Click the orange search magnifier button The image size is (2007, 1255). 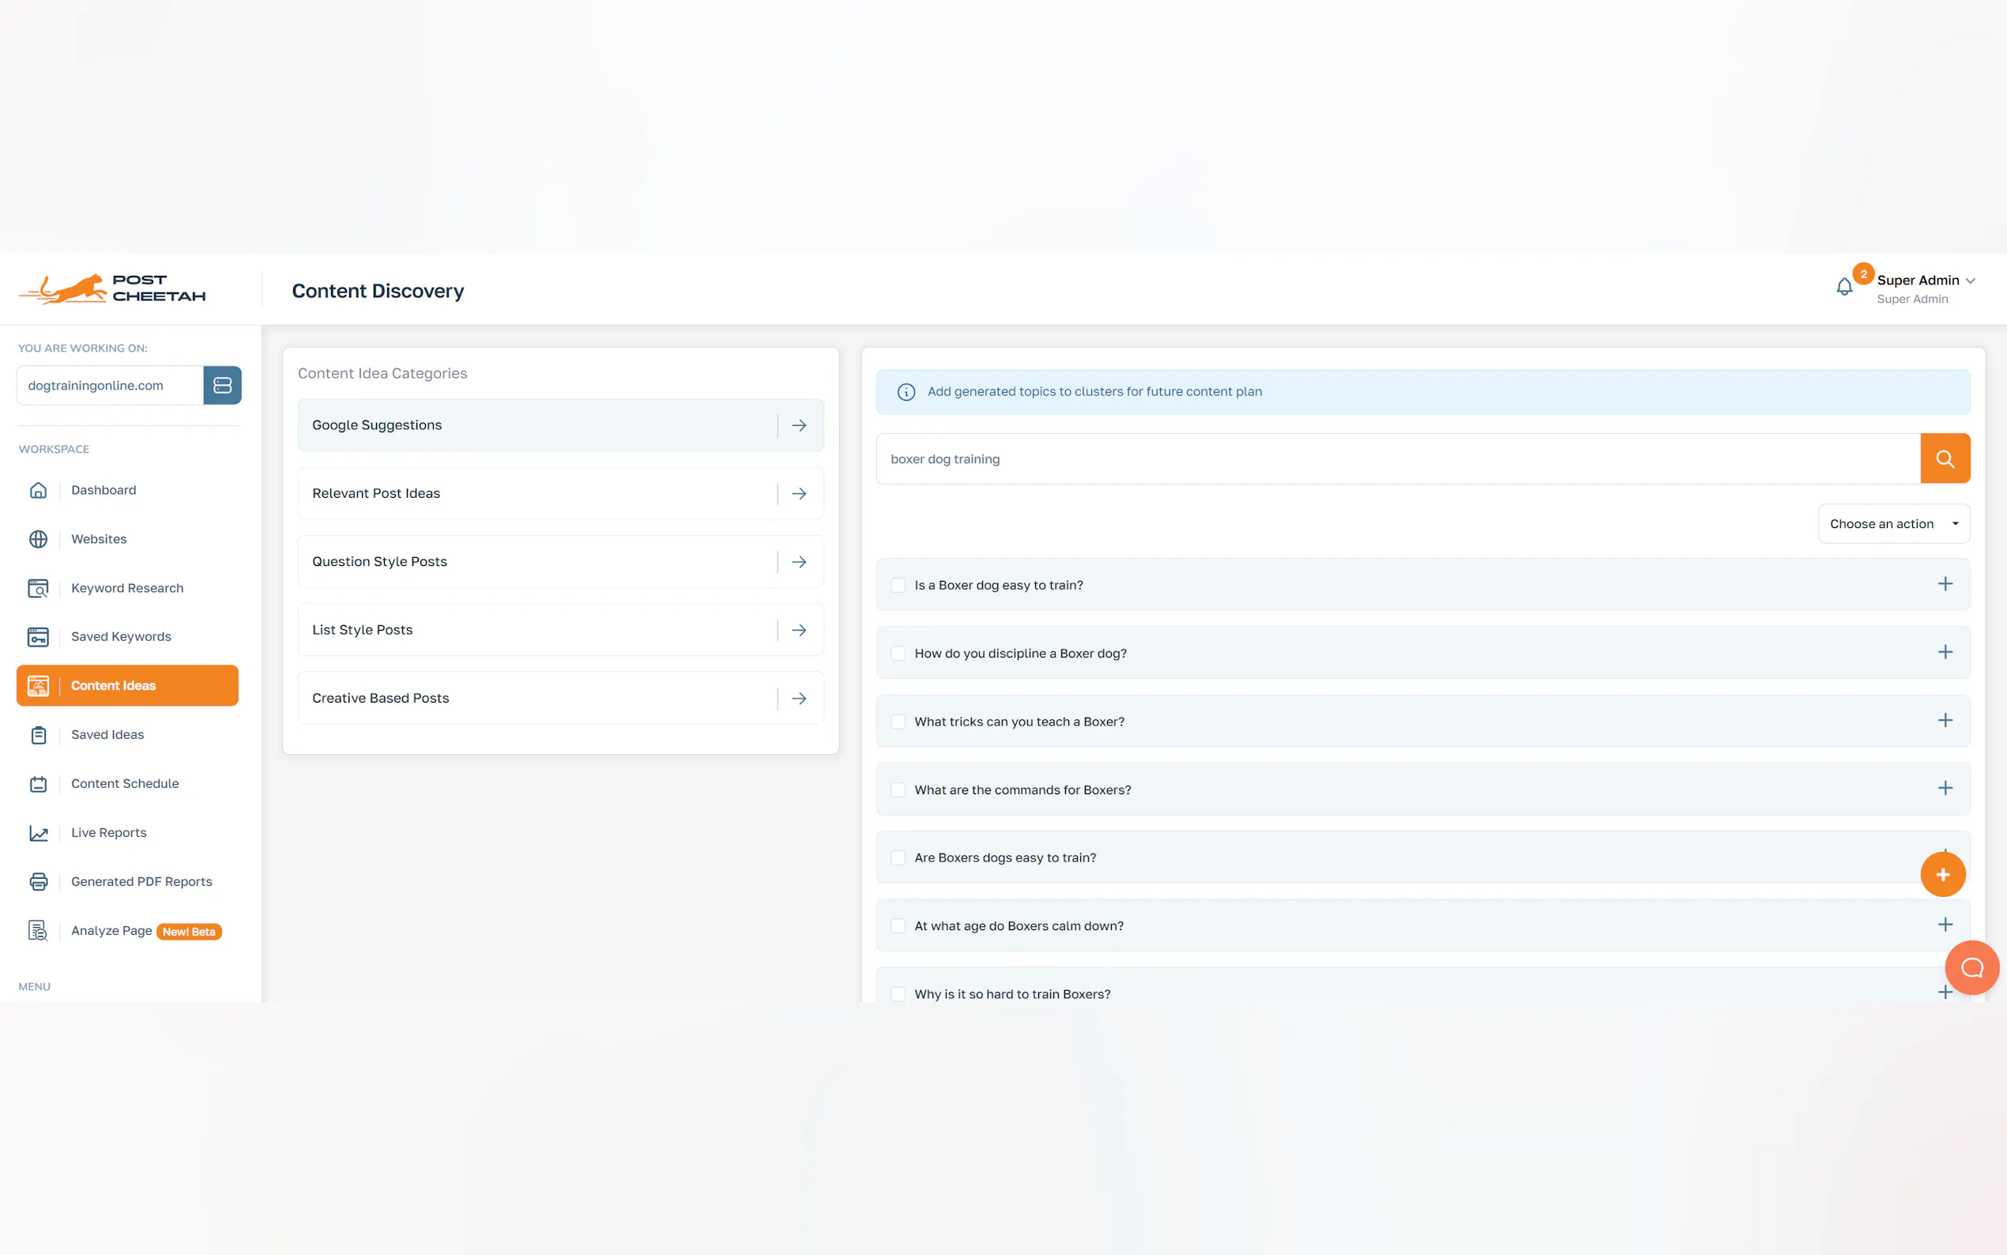[1944, 458]
